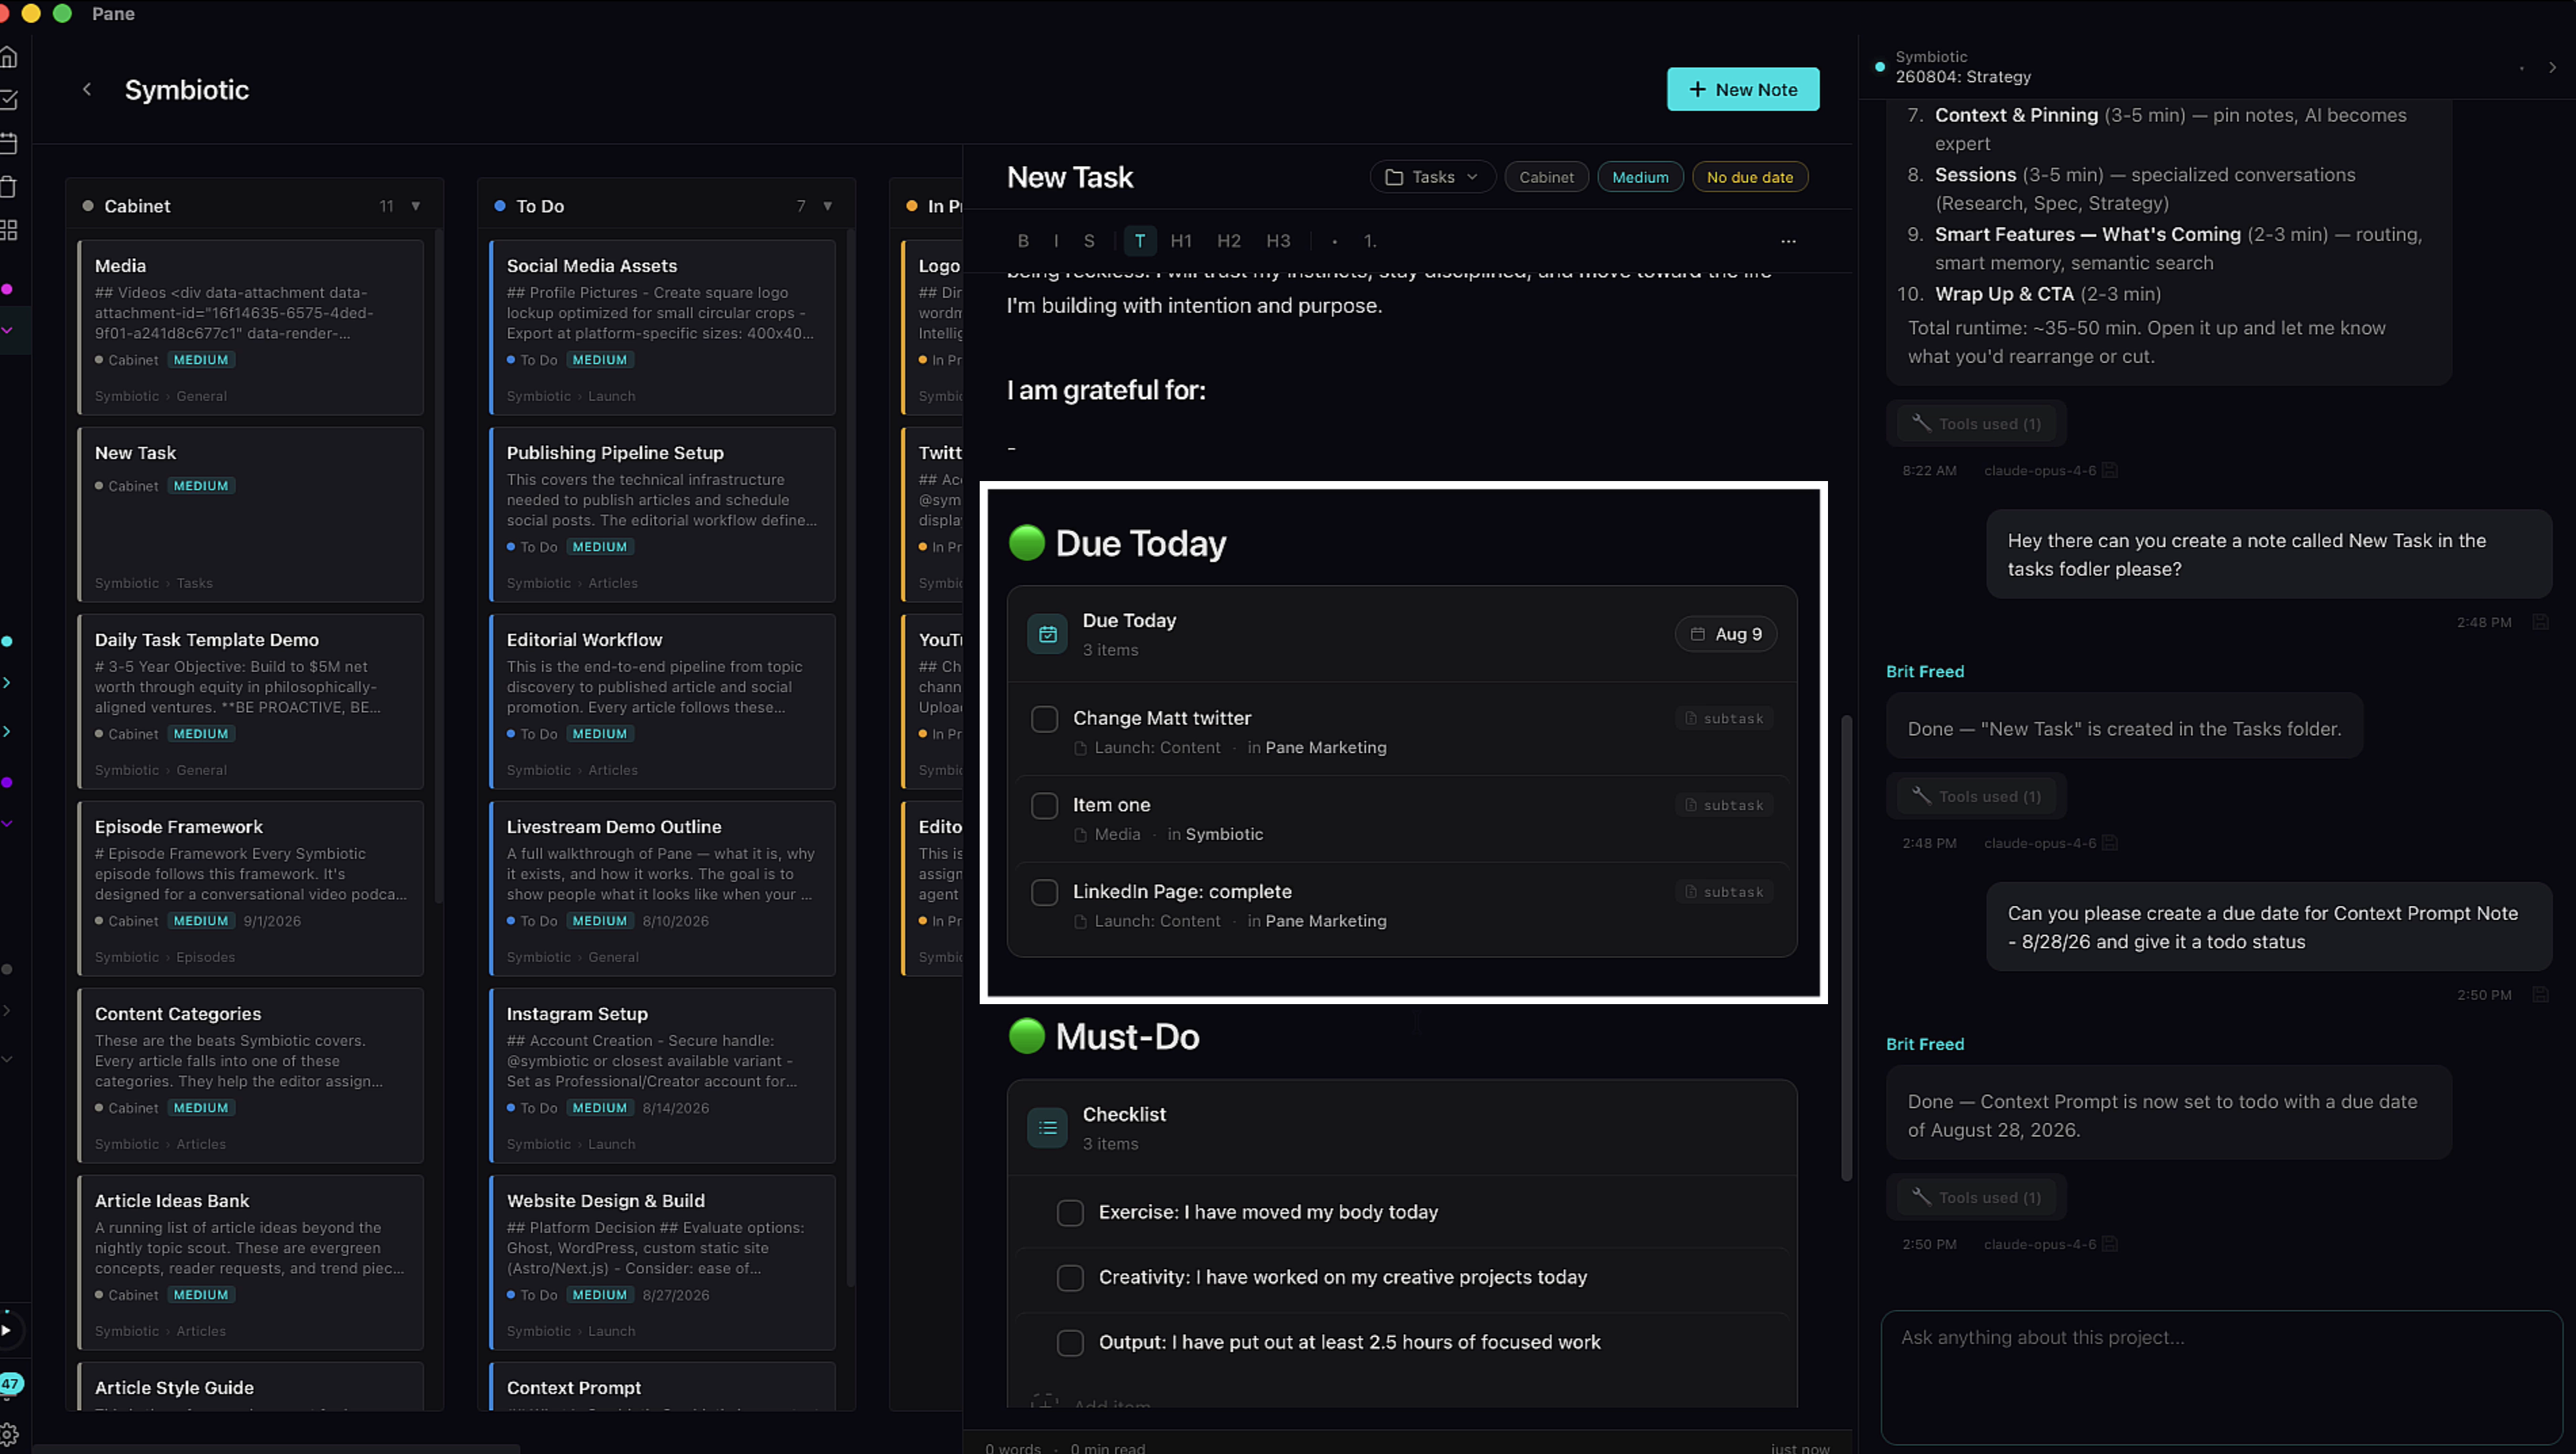Image resolution: width=2576 pixels, height=1454 pixels.
Task: Create a note with New Note button
Action: tap(1742, 90)
